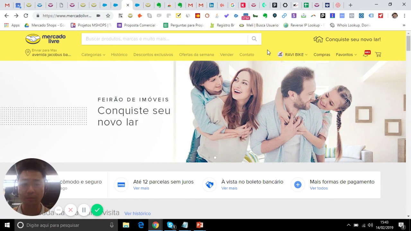Expand the Favoritos dropdown
The image size is (411, 231).
pos(346,55)
